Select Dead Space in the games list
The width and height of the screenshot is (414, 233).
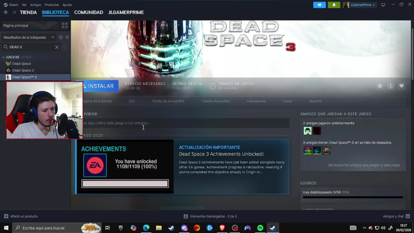(x=21, y=64)
